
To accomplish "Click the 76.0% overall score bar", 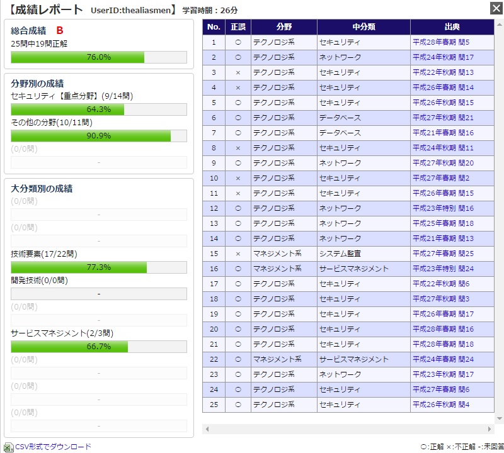I will [x=99, y=57].
